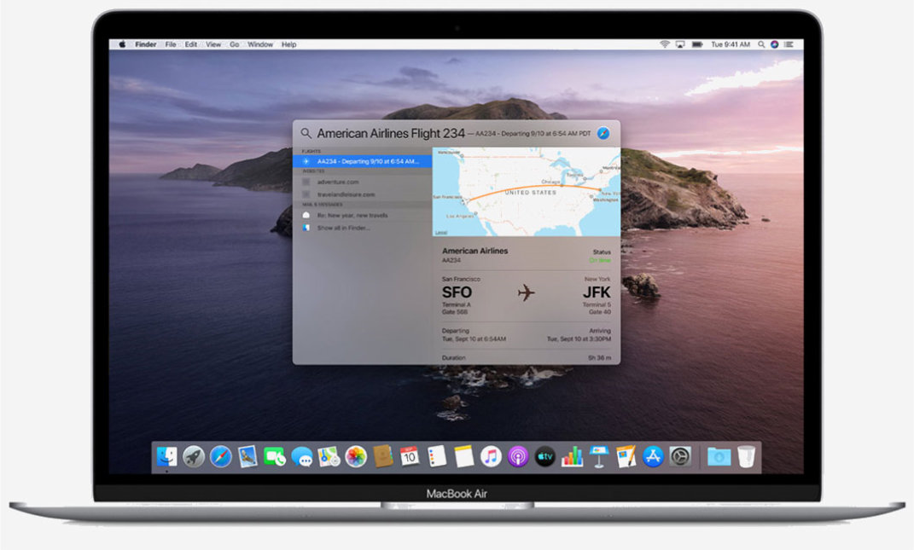Open Calendar icon showing 10
914x550 pixels.
click(x=410, y=457)
